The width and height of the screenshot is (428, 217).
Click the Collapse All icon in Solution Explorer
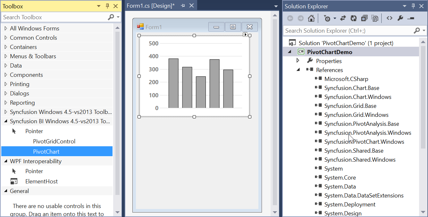pyautogui.click(x=364, y=19)
